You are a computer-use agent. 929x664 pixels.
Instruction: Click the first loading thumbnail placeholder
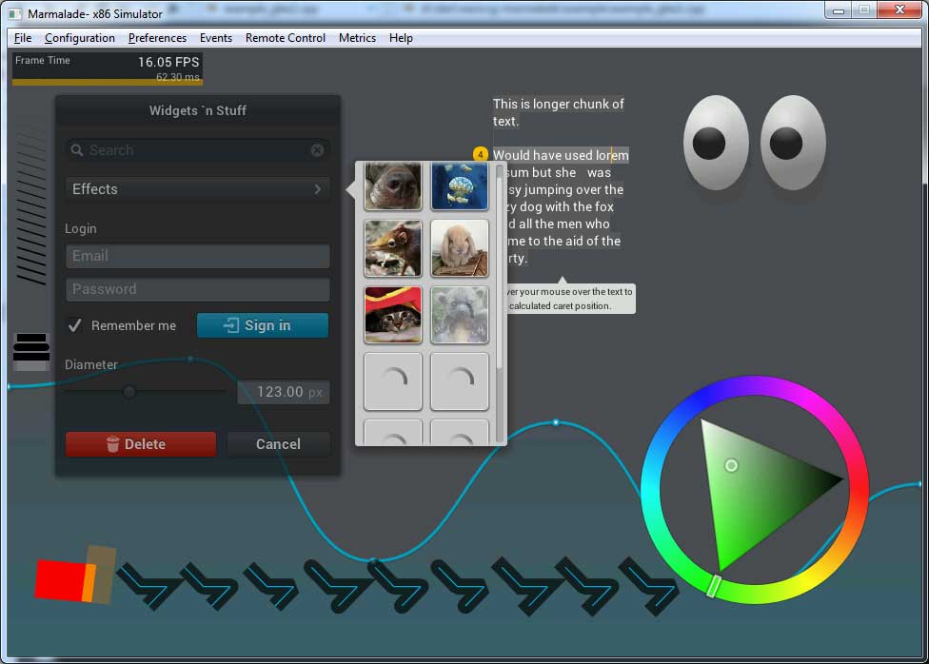(393, 381)
